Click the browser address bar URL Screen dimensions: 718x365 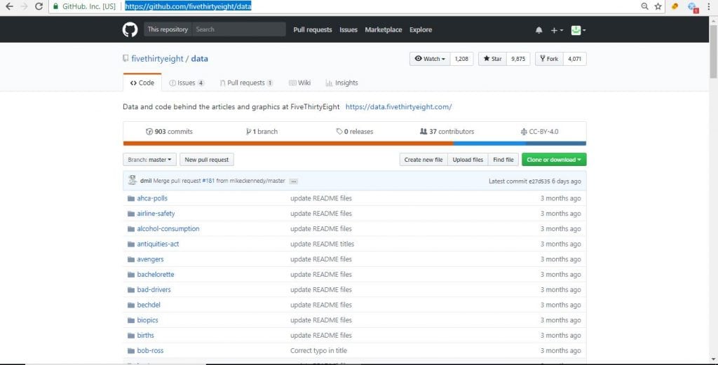(x=188, y=6)
